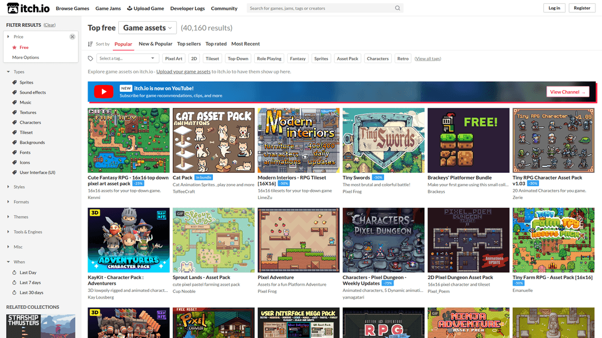The height and width of the screenshot is (338, 602).
Task: Select the Free price filter option
Action: click(24, 47)
